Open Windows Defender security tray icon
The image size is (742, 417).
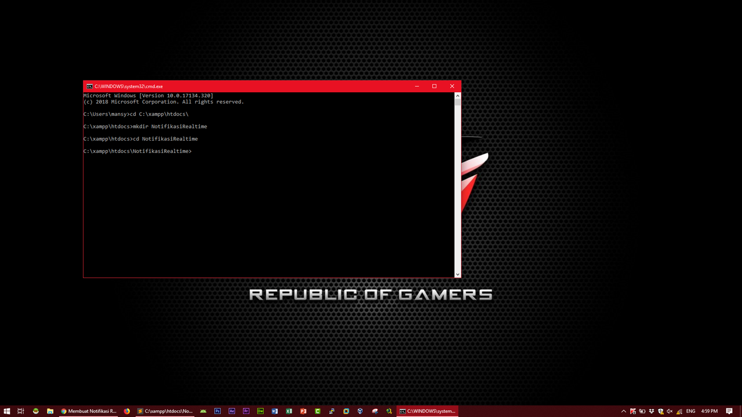[661, 411]
